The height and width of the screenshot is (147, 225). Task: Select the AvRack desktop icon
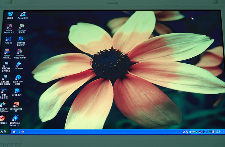[8, 40]
